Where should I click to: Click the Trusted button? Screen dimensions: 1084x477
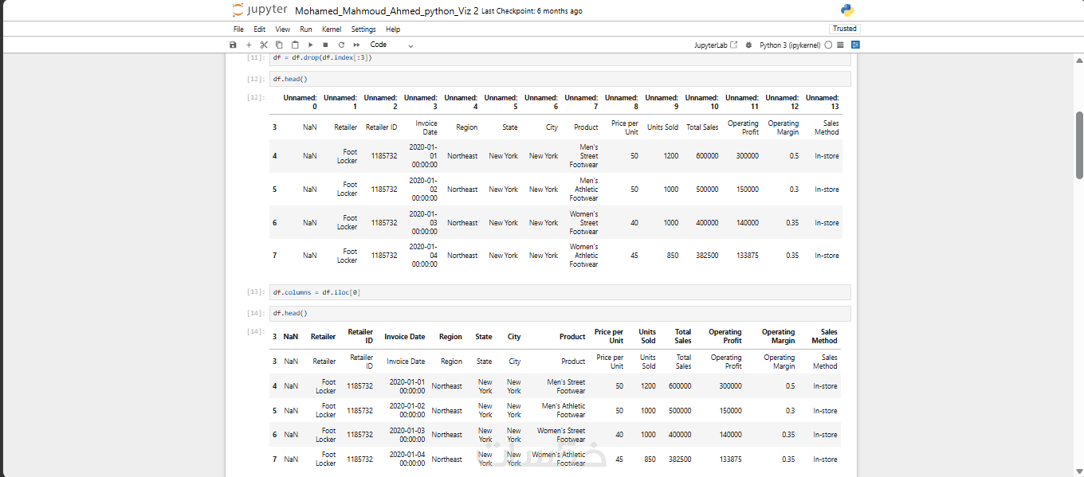tap(844, 29)
